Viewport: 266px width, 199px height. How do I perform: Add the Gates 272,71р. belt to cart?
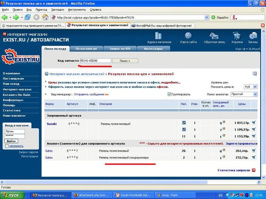point(254,157)
